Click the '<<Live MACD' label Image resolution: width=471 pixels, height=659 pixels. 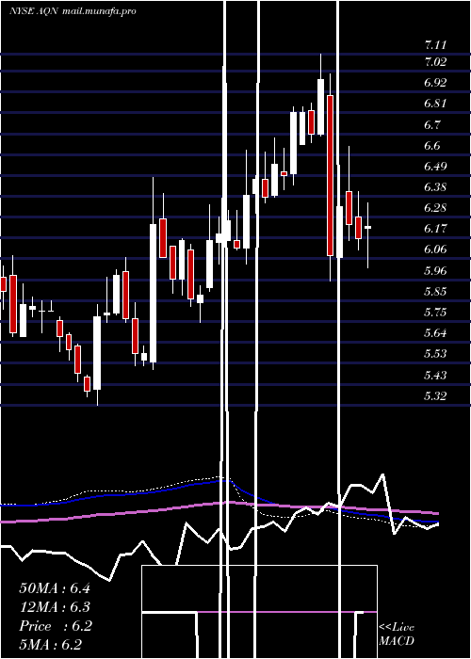397,635
